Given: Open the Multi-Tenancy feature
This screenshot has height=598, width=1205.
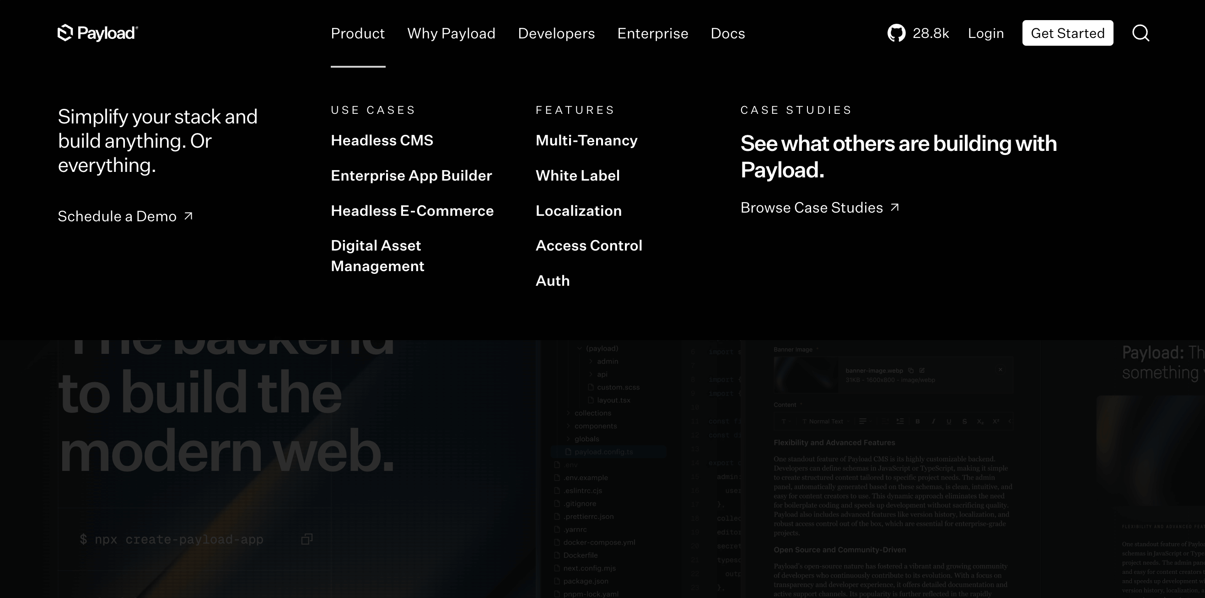Looking at the screenshot, I should 586,140.
